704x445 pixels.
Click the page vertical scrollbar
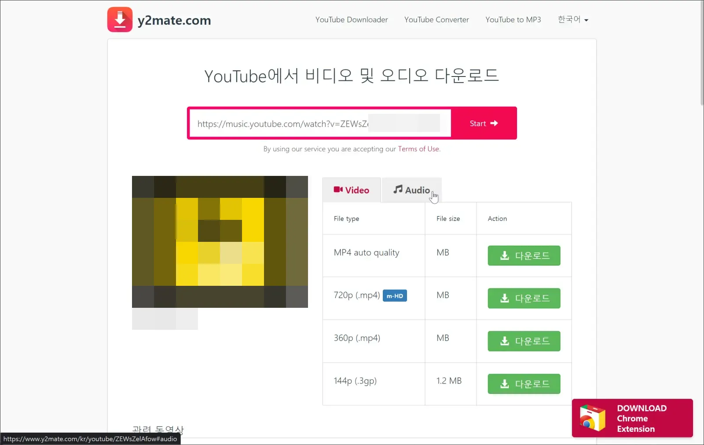point(701,53)
